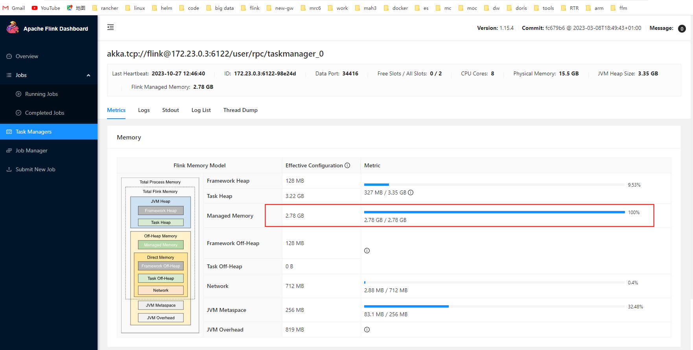Click the JVM Metaspace diagram box
Screen dimensions: 693x350
(161, 305)
